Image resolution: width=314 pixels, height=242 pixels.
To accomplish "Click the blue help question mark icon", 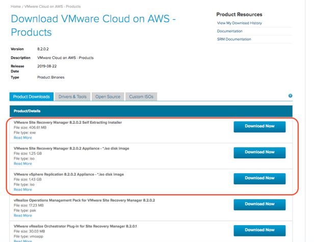I will 290,96.
